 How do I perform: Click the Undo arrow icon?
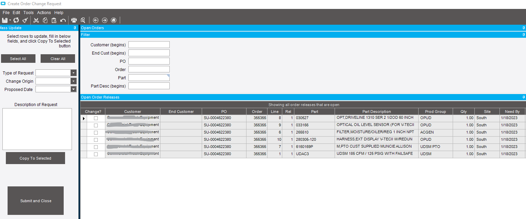(x=63, y=20)
